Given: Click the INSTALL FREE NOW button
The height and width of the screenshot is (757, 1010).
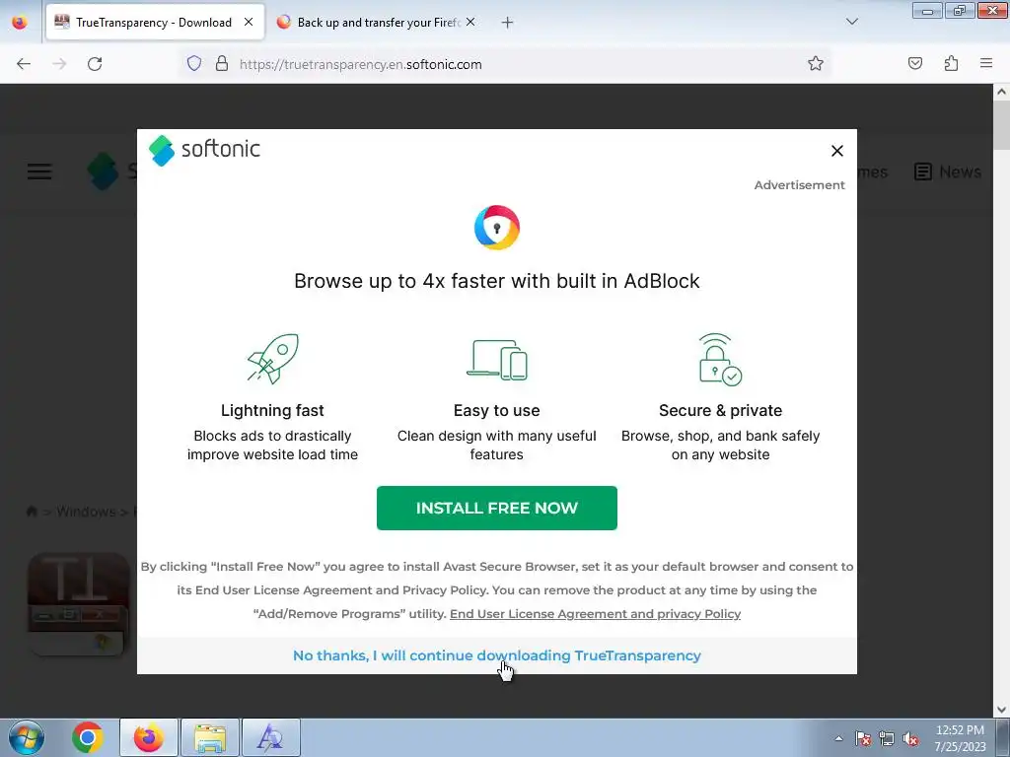Looking at the screenshot, I should pyautogui.click(x=497, y=508).
